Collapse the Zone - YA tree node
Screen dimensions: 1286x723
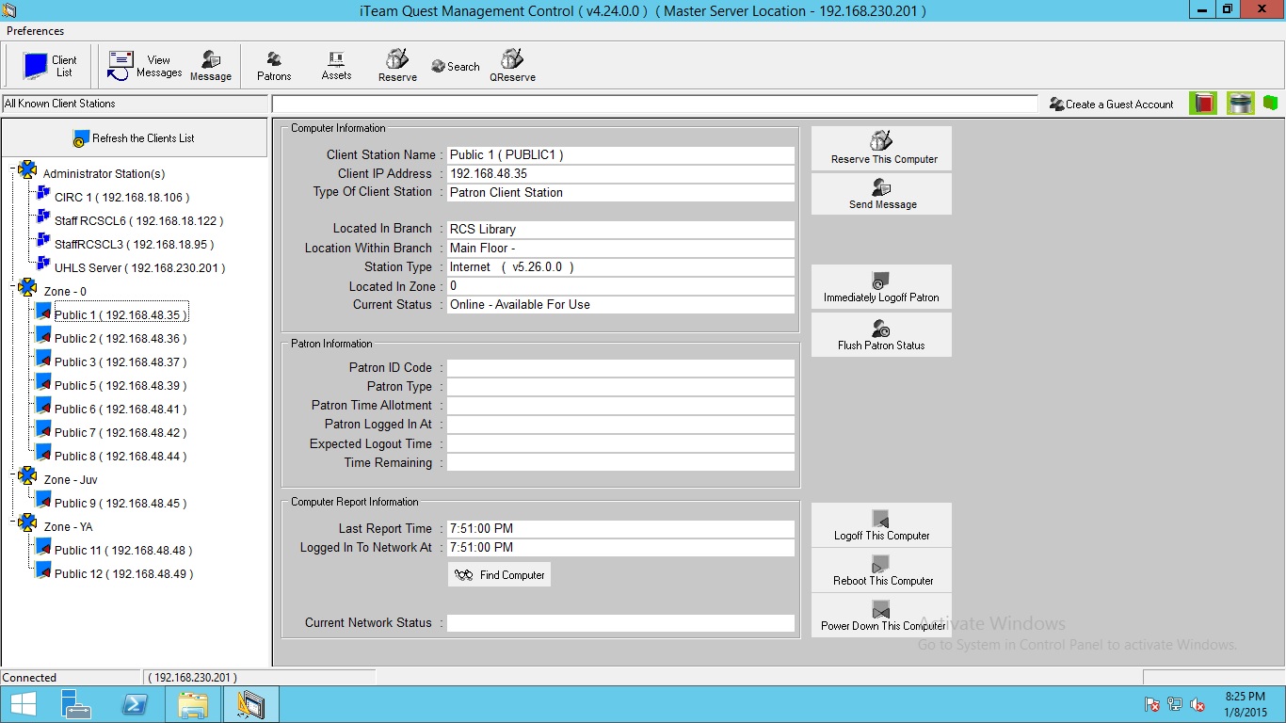[13, 524]
